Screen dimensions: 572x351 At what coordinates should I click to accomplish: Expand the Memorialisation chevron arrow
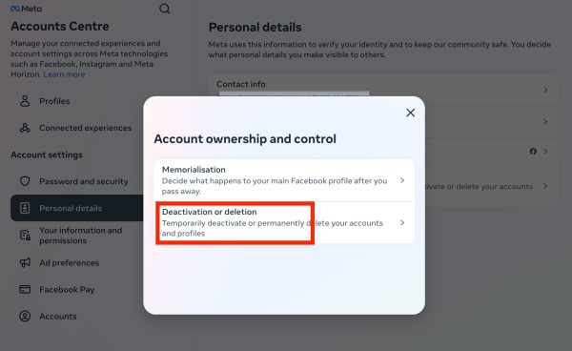pyautogui.click(x=402, y=180)
